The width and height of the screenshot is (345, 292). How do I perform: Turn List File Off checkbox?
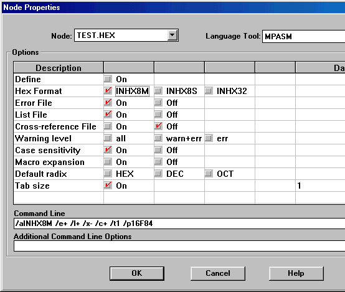(x=158, y=115)
